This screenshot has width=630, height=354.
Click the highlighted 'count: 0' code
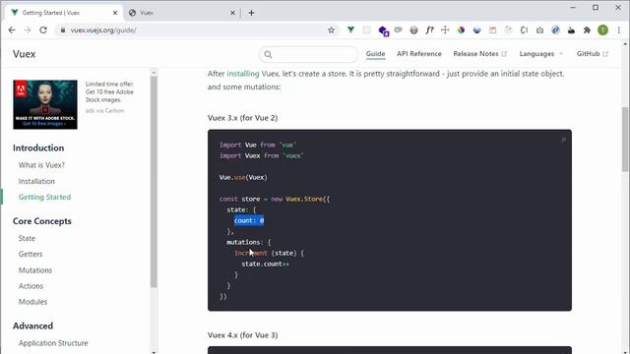(249, 220)
